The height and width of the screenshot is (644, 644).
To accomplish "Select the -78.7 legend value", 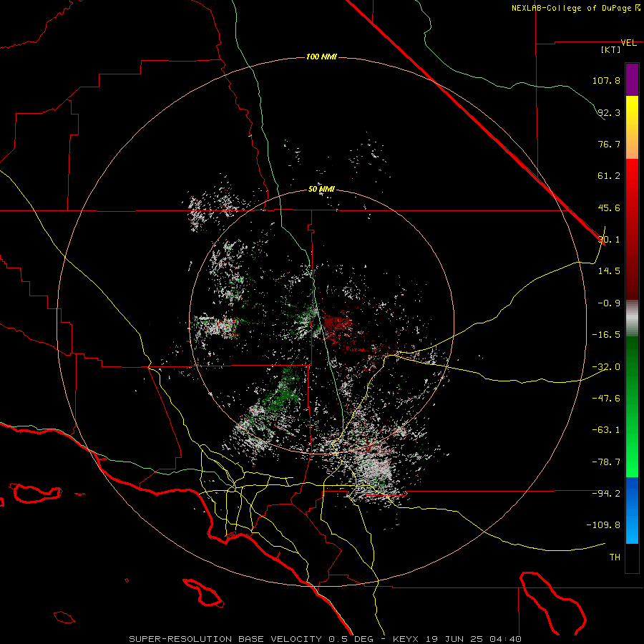I will (x=606, y=462).
